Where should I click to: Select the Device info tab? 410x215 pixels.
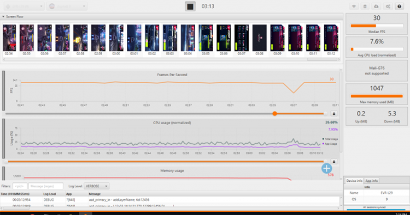click(354, 181)
